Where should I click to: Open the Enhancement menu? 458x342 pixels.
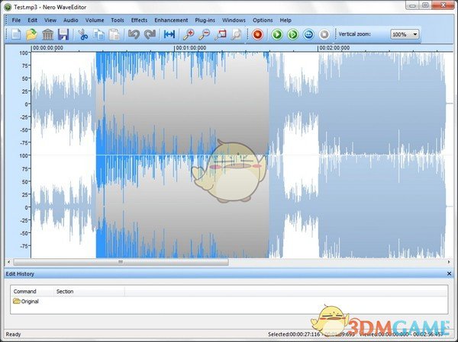[x=171, y=20]
